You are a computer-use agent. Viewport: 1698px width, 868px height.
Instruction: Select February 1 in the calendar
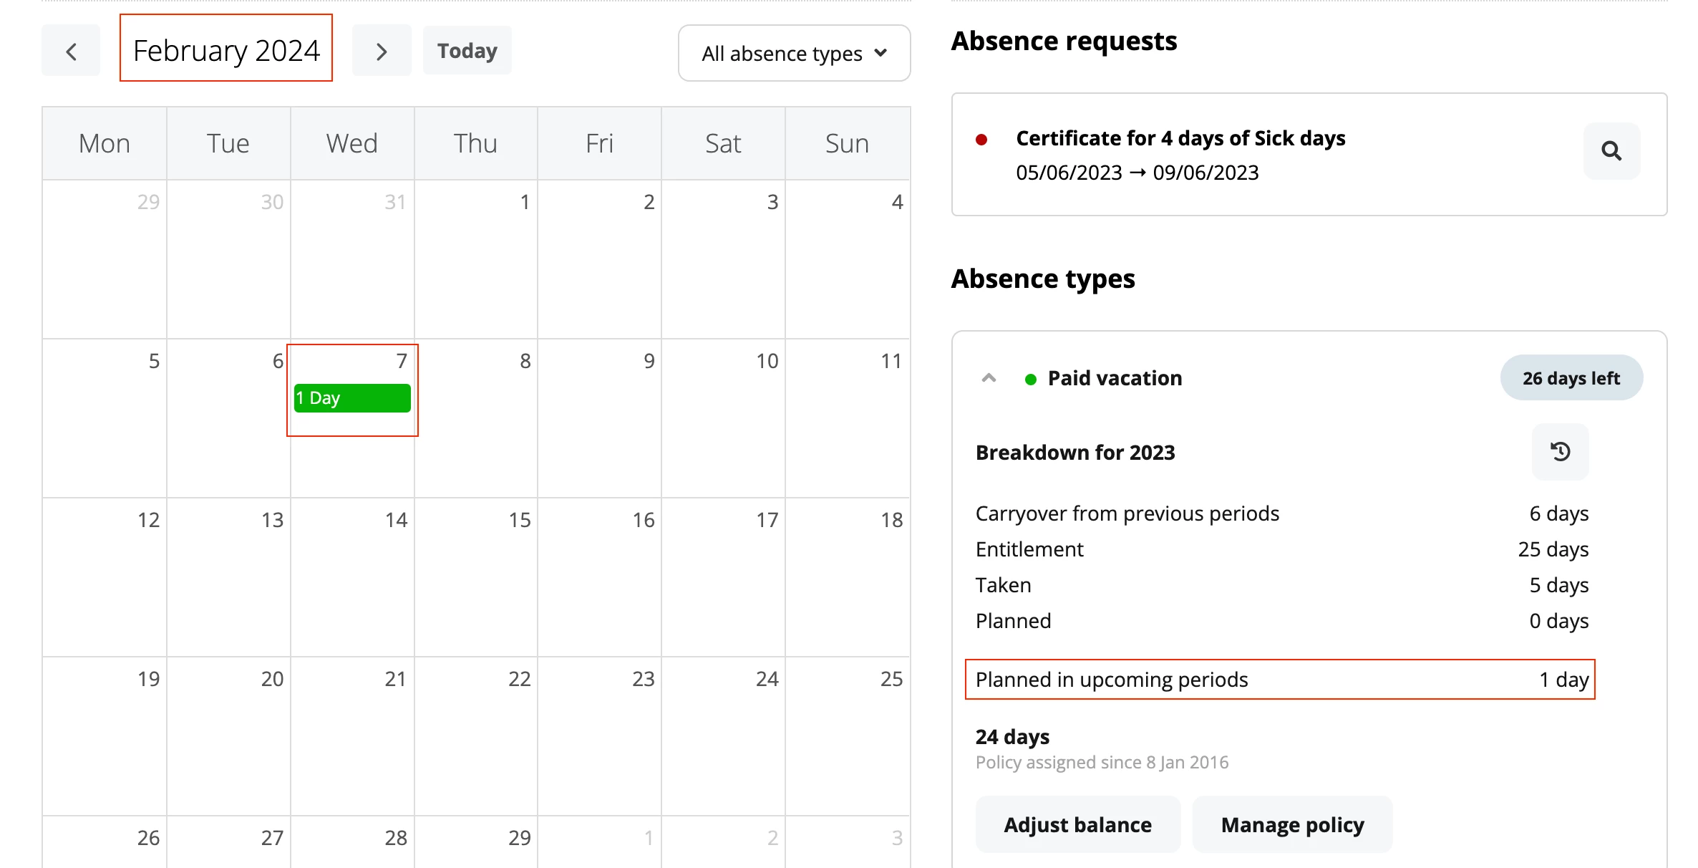[x=476, y=259]
